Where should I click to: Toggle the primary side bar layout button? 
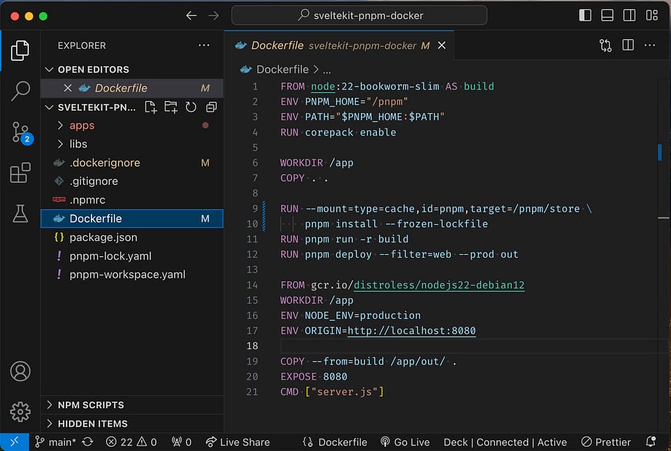point(585,15)
